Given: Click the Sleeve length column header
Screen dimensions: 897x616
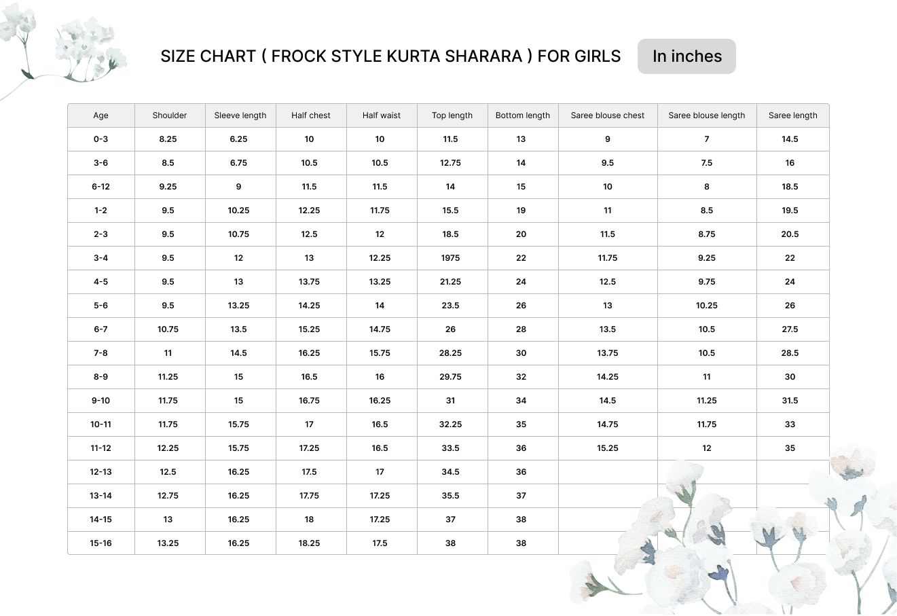Looking at the screenshot, I should click(x=240, y=115).
